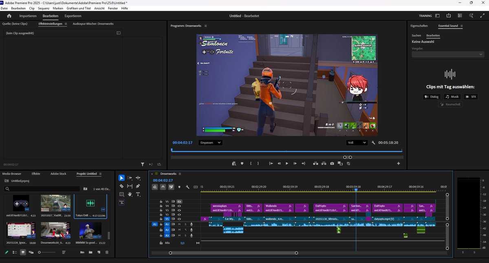Select the Track Select Forward tool
Image resolution: width=489 pixels, height=263 pixels.
click(130, 178)
